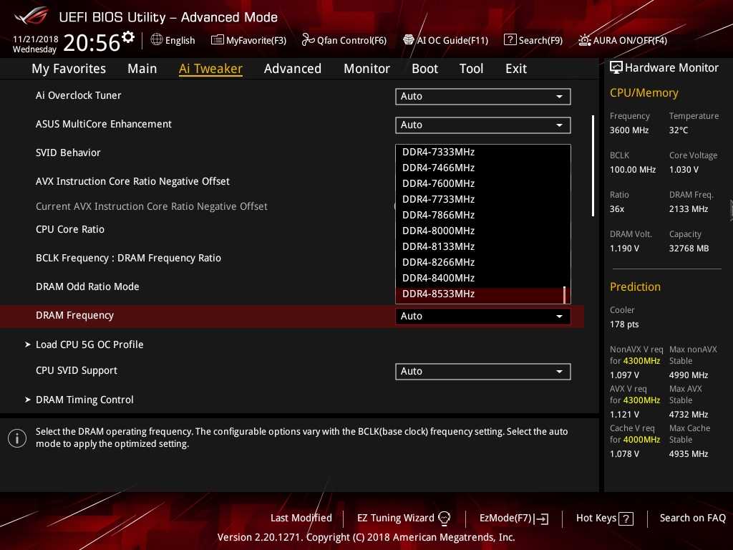Click the settings gear icon beside the clock

[x=128, y=37]
